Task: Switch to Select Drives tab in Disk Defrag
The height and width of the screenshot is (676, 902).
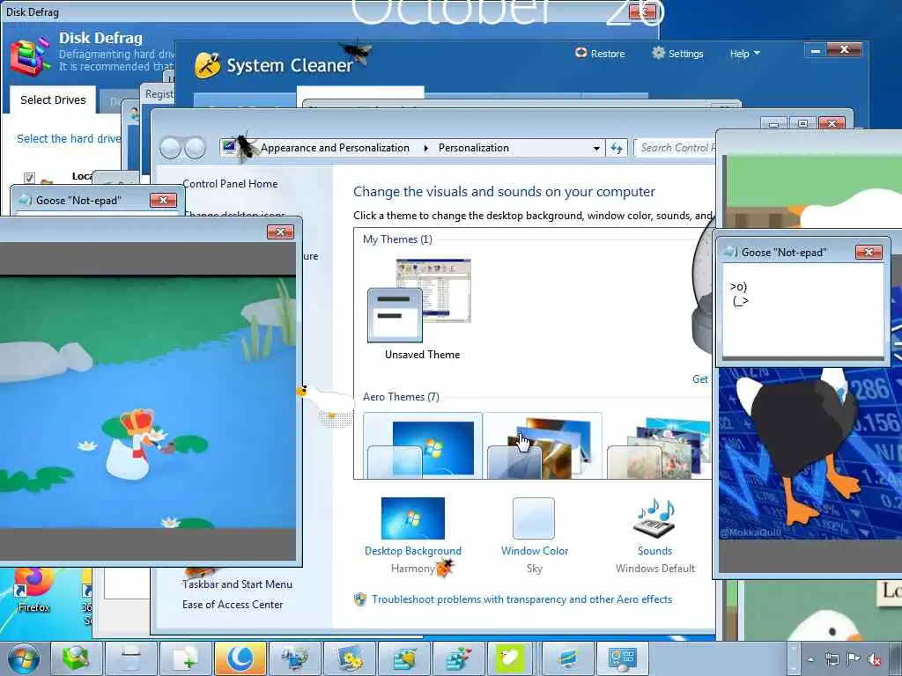Action: pyautogui.click(x=53, y=100)
